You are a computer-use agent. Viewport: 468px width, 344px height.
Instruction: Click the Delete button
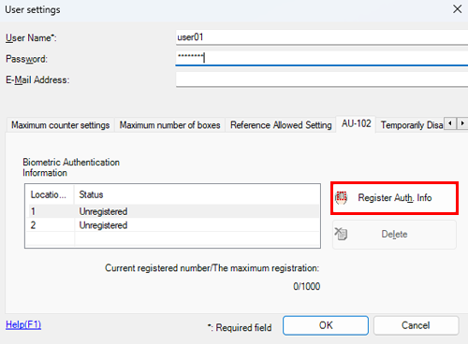[x=394, y=235]
